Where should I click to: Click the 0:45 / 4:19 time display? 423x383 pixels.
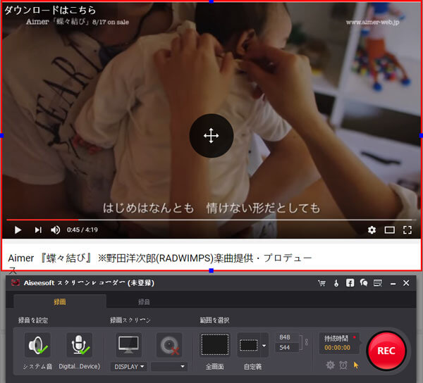[82, 230]
